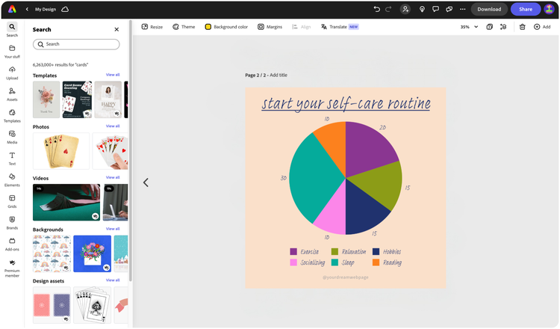The height and width of the screenshot is (329, 560).
Task: Click the Translate option
Action: click(x=339, y=27)
